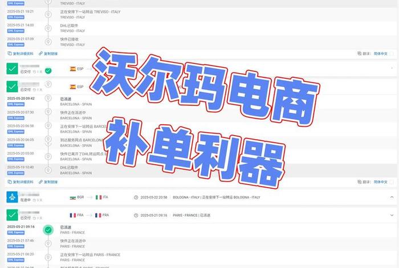
Task: Click location pin at 2025-05-20 06:58 entry
Action: 48,125
